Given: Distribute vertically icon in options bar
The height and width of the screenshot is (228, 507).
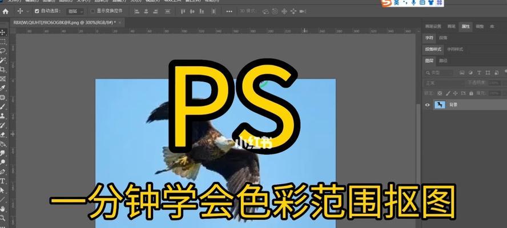Looking at the screenshot, I should tap(167, 11).
